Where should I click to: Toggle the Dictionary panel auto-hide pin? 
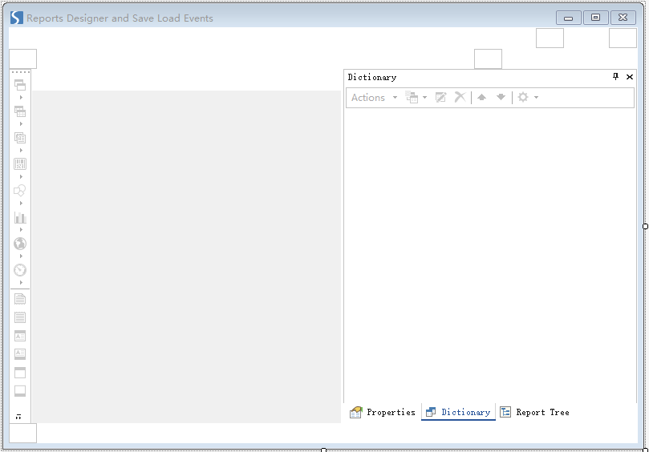click(615, 76)
